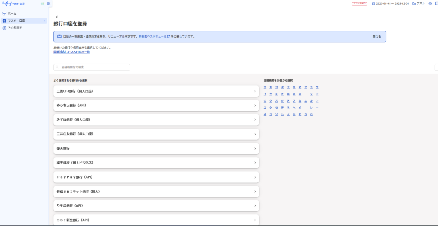The image size is (438, 226).
Task: Filter institutions by kana タ
Action: point(282,87)
